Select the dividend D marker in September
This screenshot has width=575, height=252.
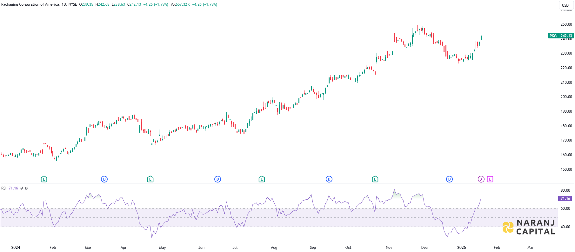[329, 179]
